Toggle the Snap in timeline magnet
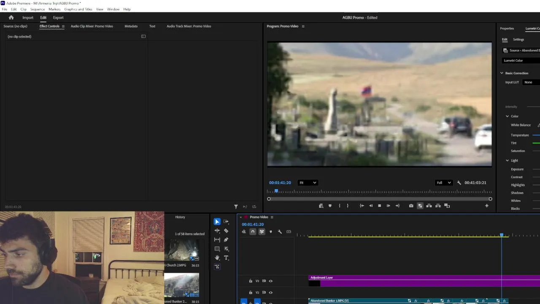This screenshot has height=304, width=540. point(253,231)
